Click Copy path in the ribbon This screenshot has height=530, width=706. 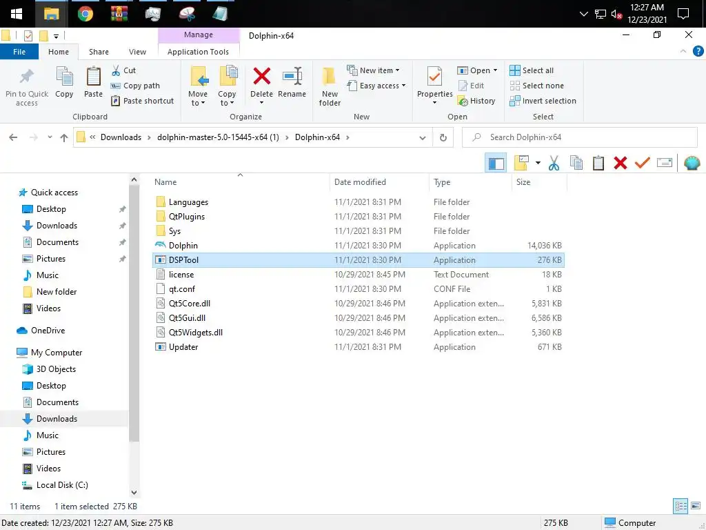[135, 86]
